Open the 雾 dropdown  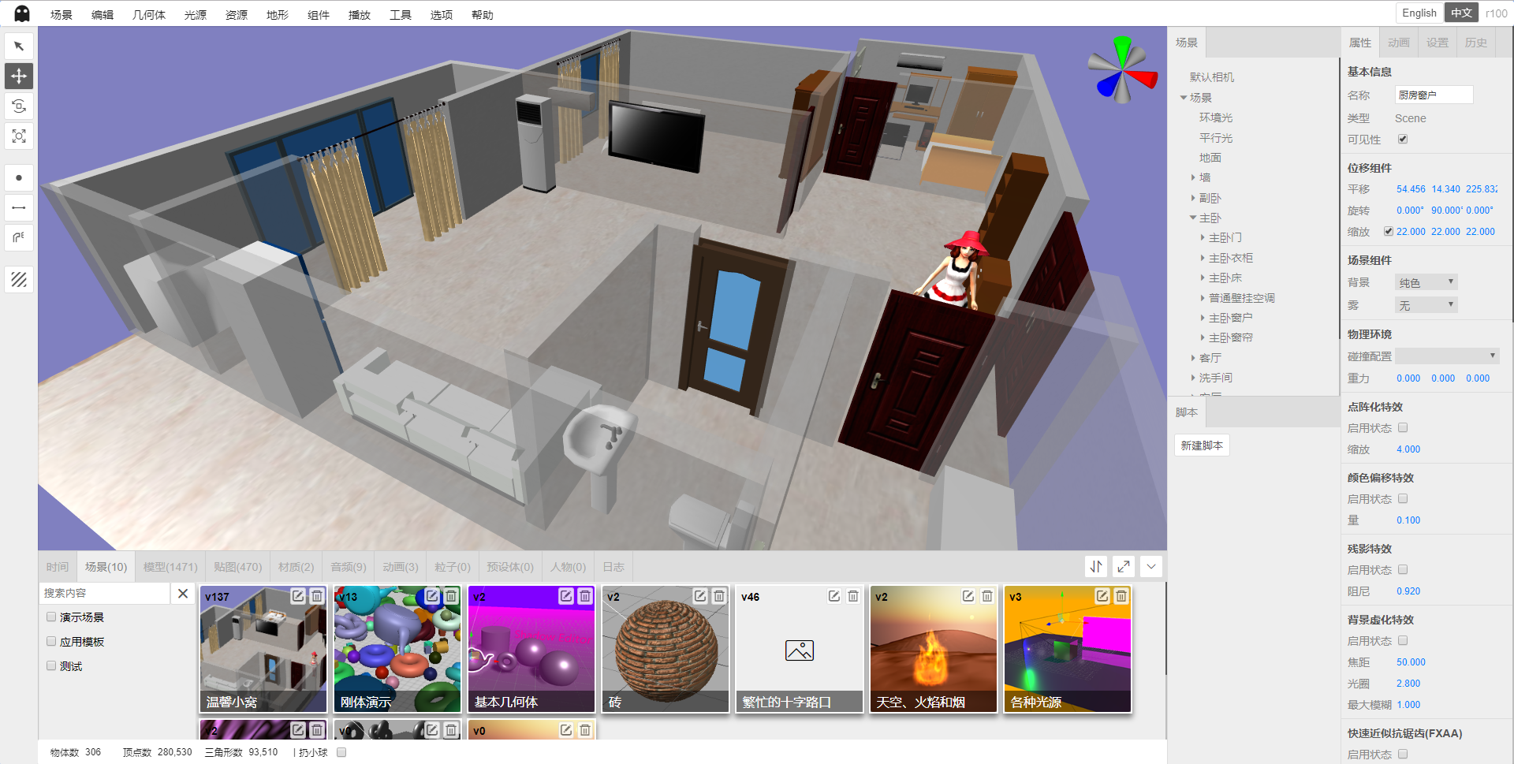point(1426,305)
